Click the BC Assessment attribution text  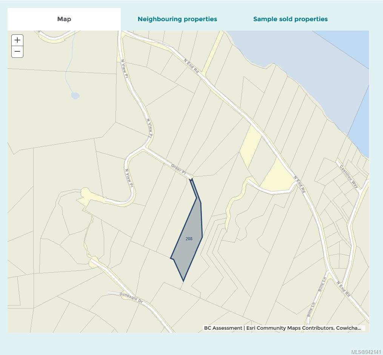pyautogui.click(x=223, y=328)
